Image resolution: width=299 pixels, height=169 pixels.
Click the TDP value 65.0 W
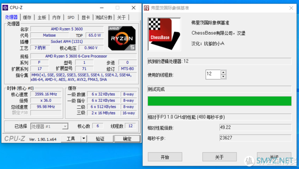click(95, 35)
